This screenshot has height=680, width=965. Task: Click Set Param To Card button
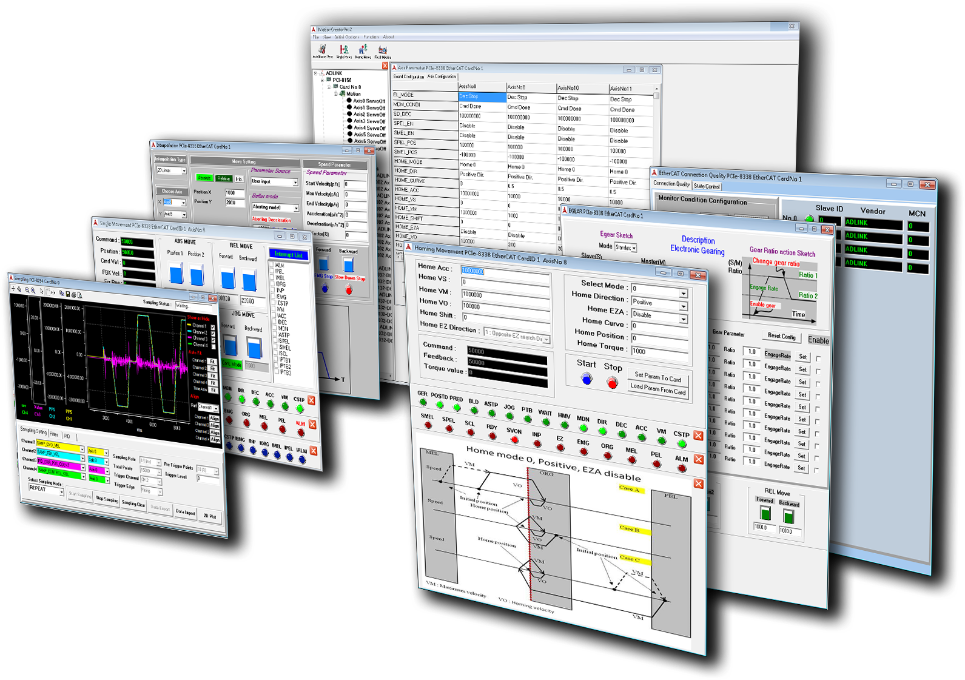[657, 377]
